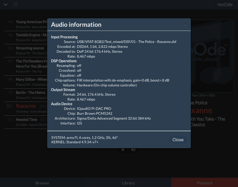Select playlist item 49 Berlin - The Metro
This screenshot has height=187, width=238.
click(x=26, y=95)
